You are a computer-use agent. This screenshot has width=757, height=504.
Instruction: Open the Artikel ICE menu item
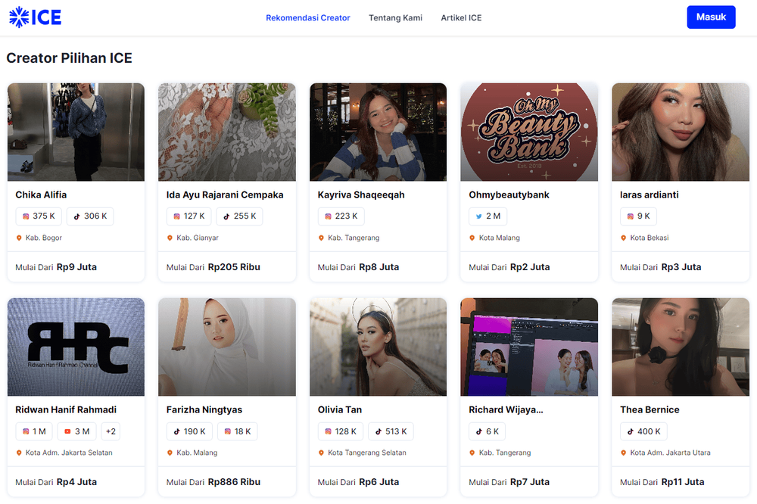point(461,17)
